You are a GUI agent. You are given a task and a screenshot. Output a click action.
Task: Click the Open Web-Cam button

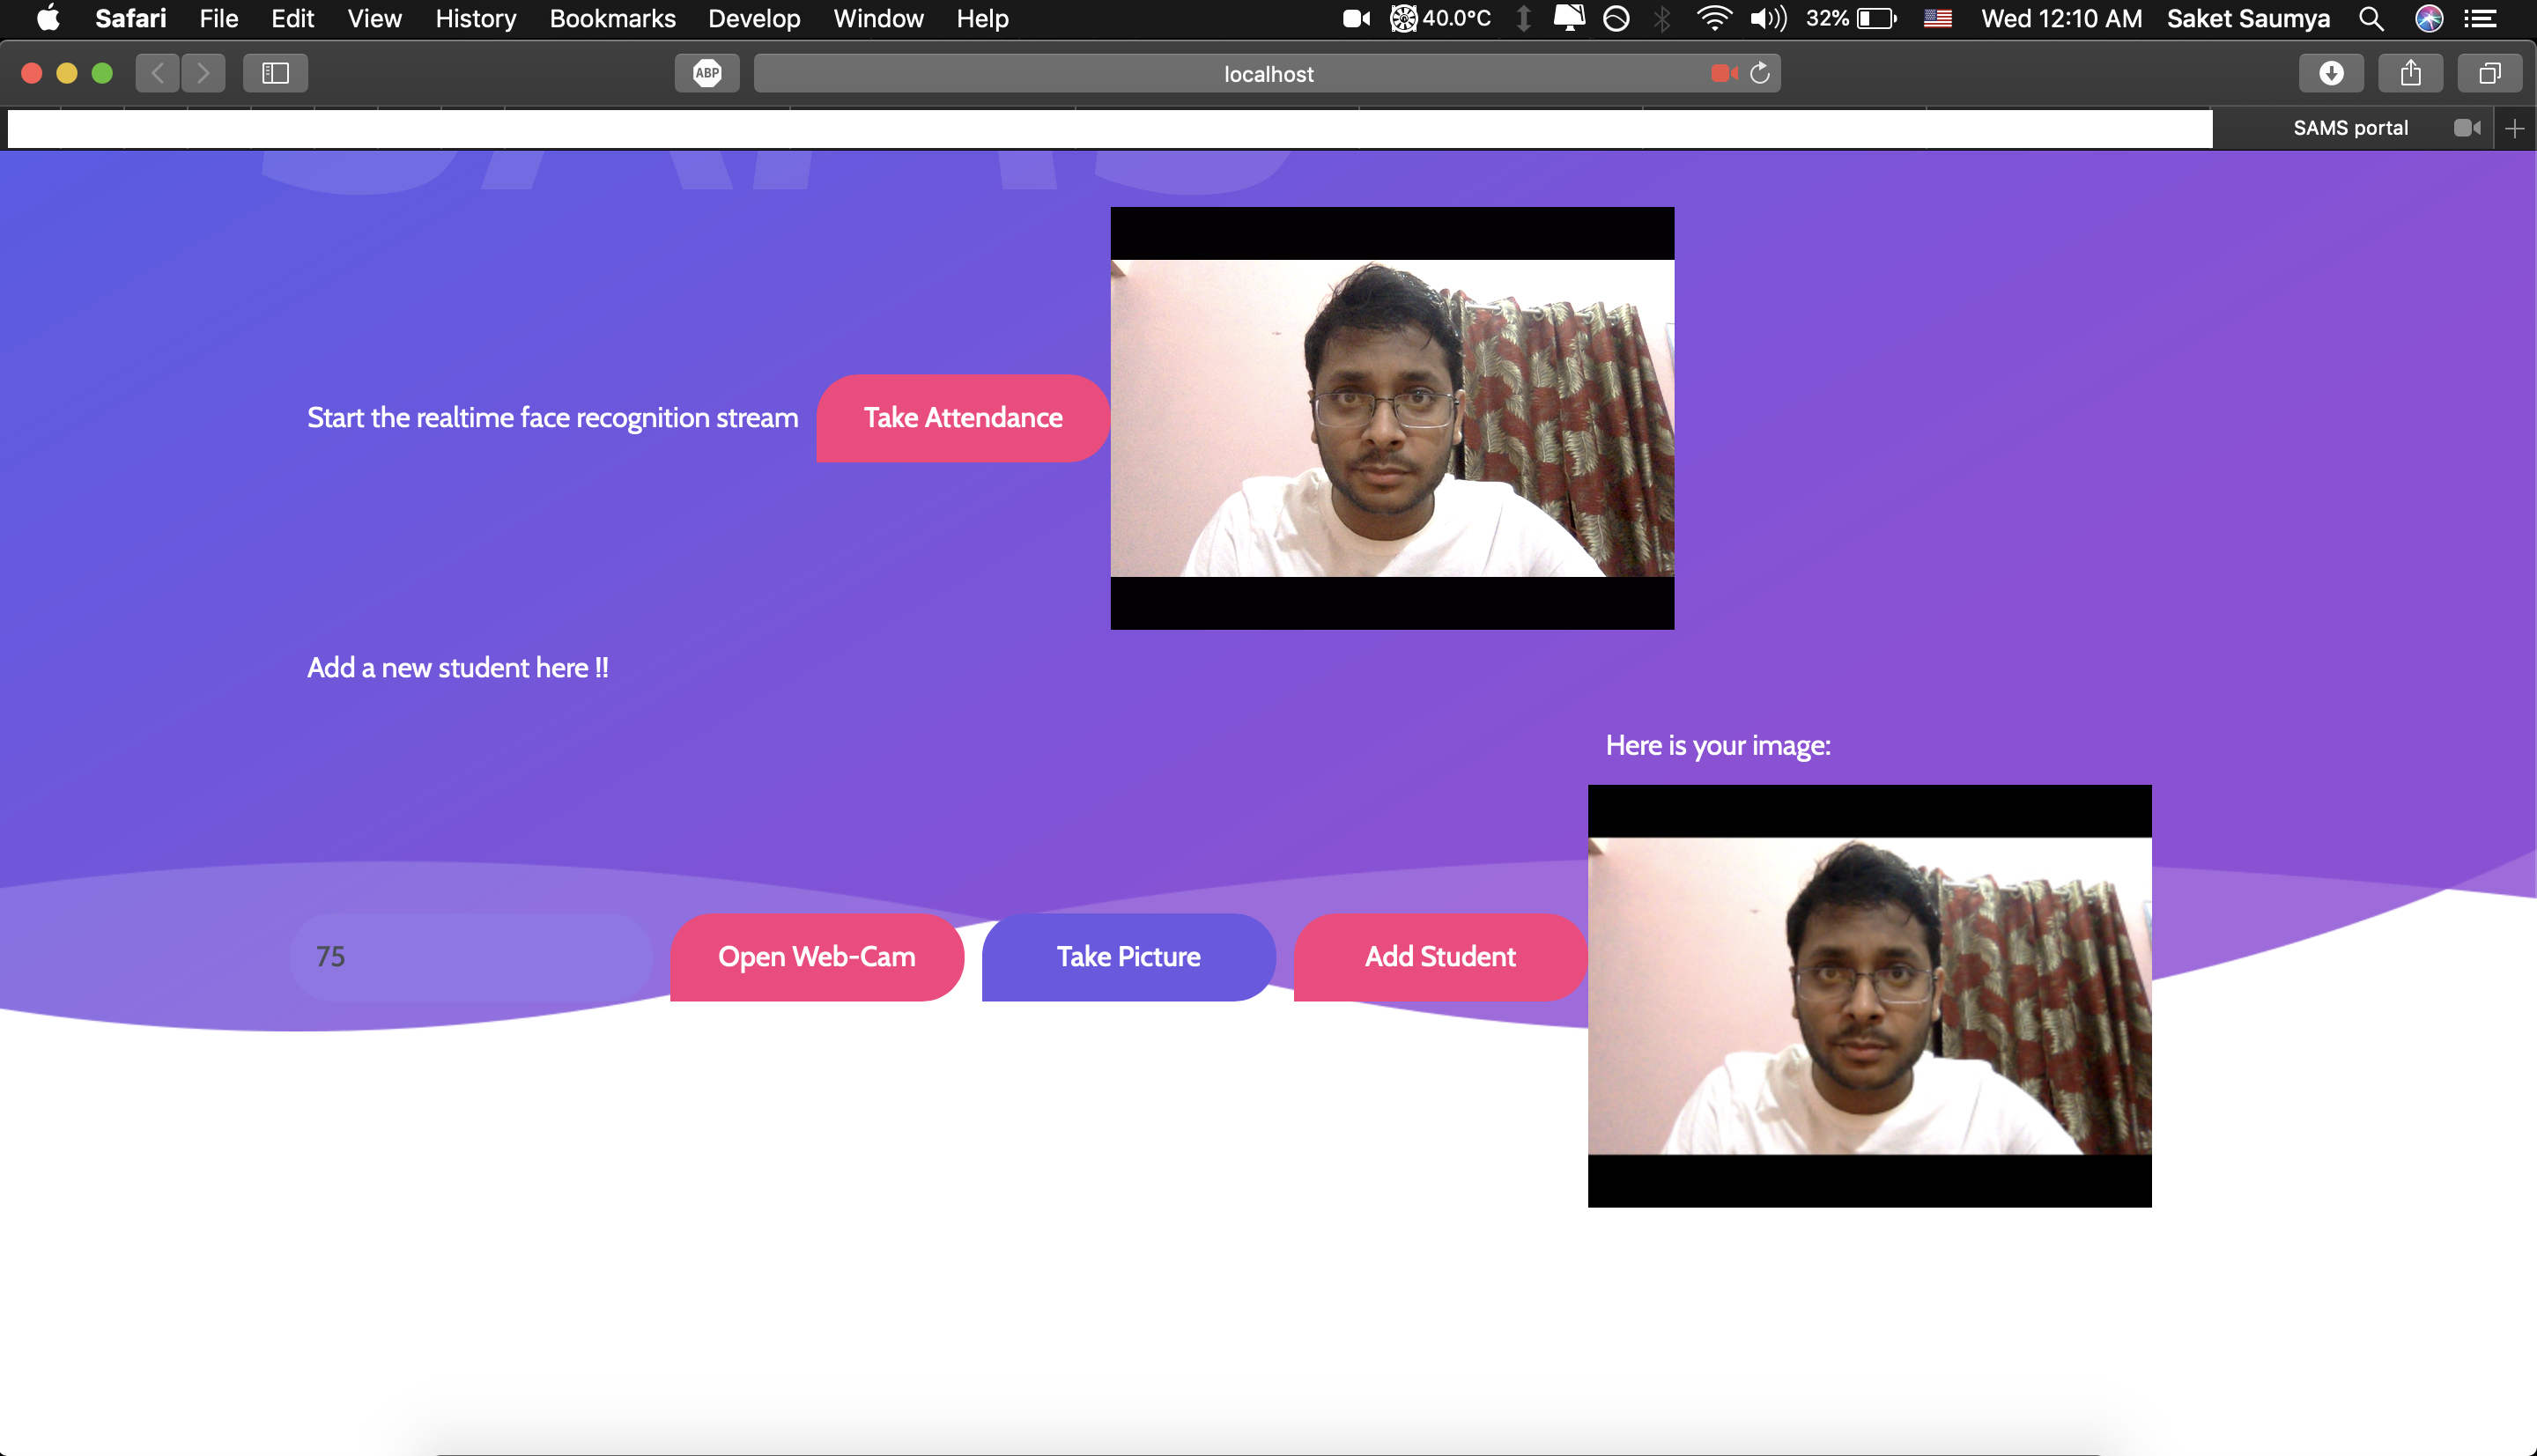pos(816,957)
